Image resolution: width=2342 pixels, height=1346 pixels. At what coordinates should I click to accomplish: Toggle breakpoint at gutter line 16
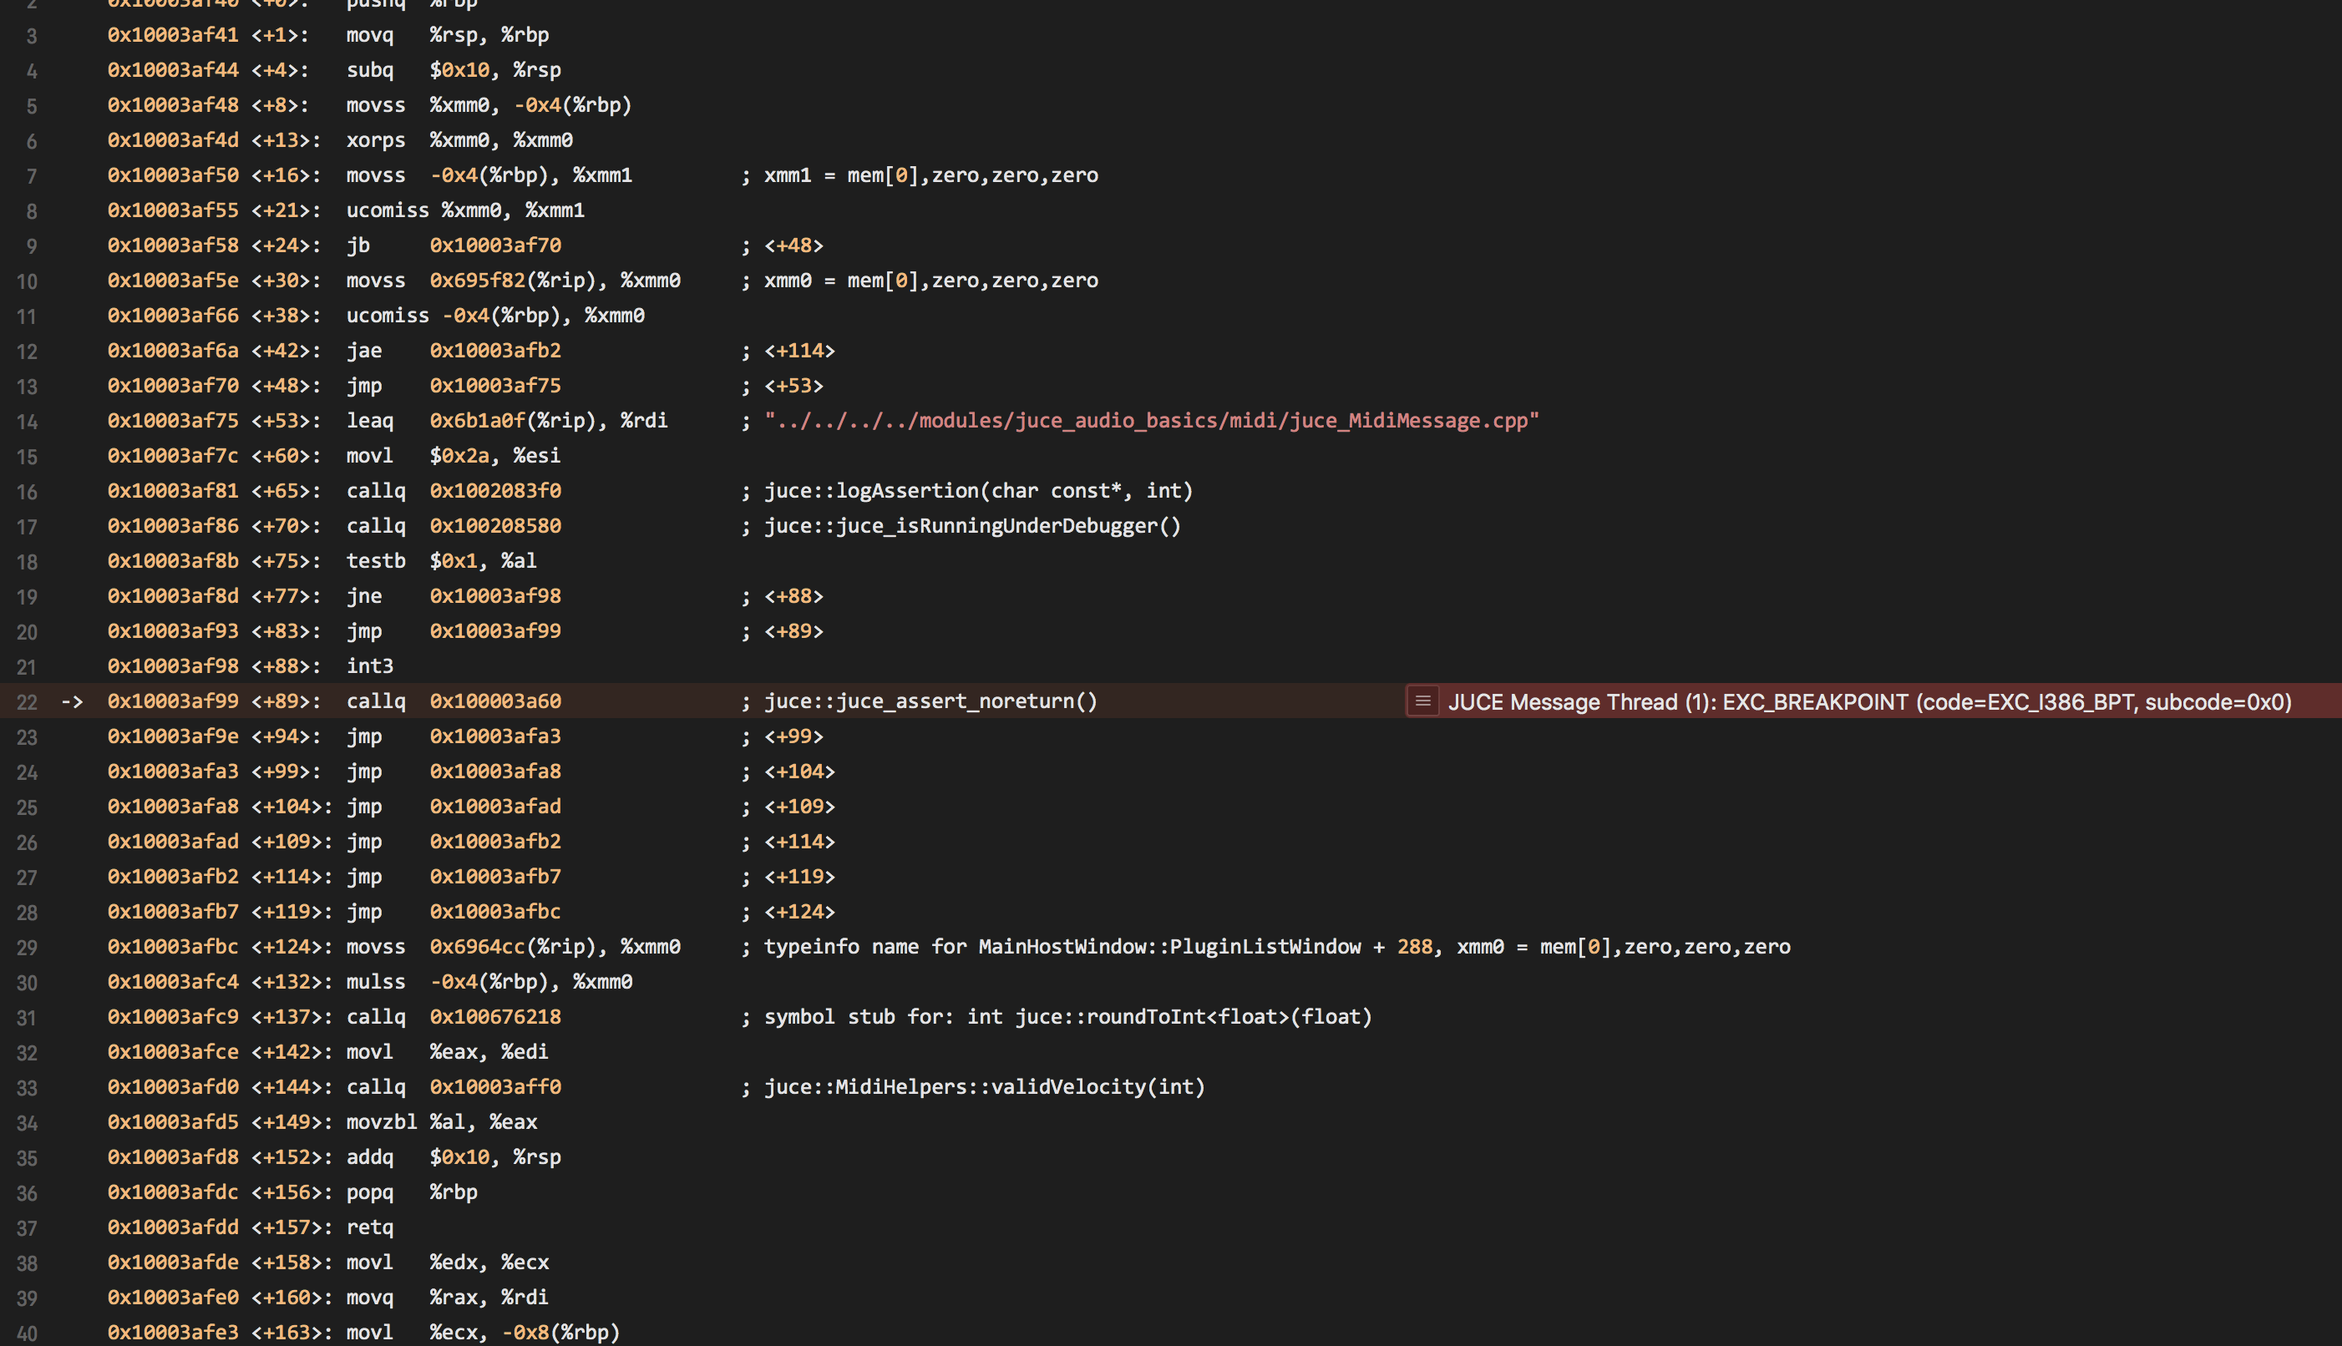tap(28, 492)
